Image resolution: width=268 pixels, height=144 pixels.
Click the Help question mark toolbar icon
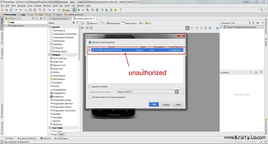click(121, 10)
